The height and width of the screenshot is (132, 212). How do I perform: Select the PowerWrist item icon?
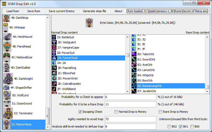point(54,78)
